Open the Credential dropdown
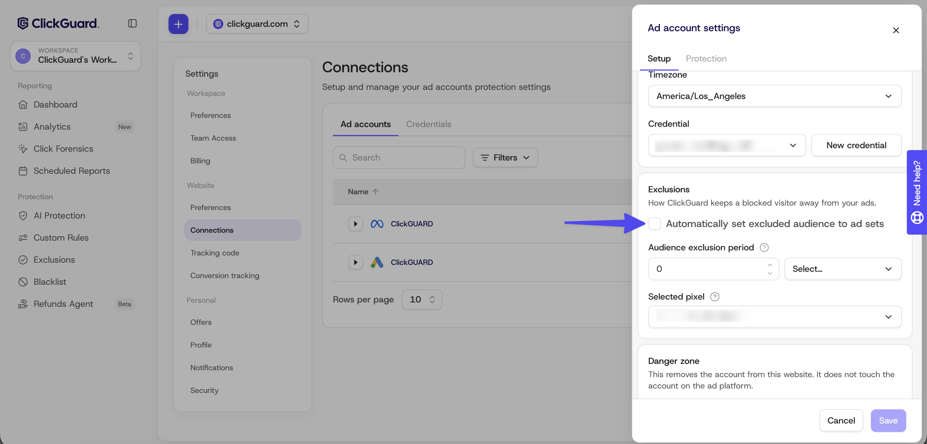Viewport: 927px width, 444px height. point(727,145)
